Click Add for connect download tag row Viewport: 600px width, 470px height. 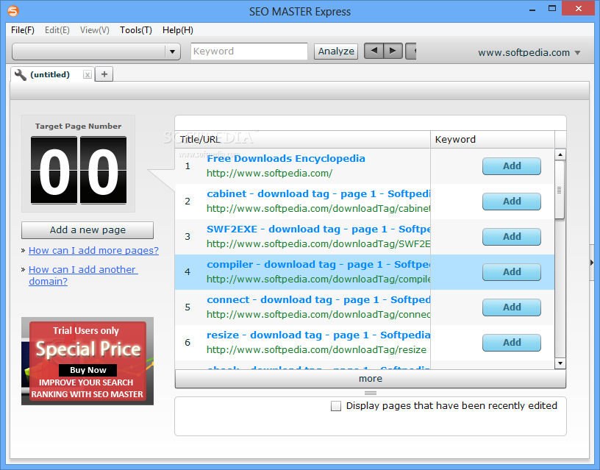512,307
